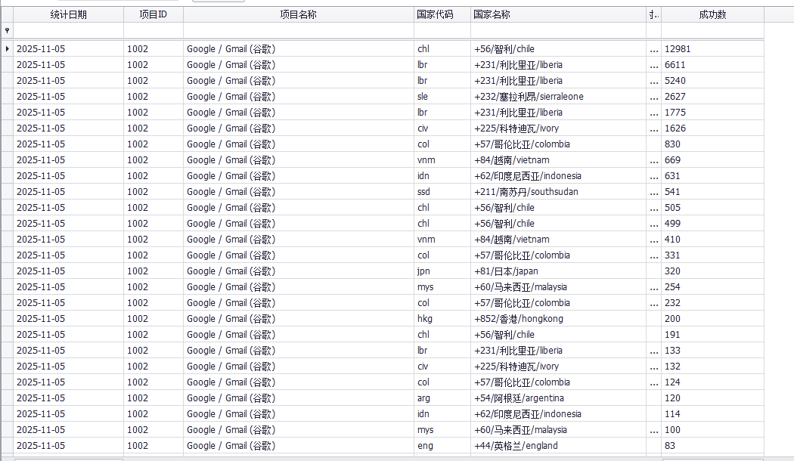Click the +60/马来西亚/malaysia cell in the 100 row
Image resolution: width=794 pixels, height=461 pixels.
click(559, 430)
